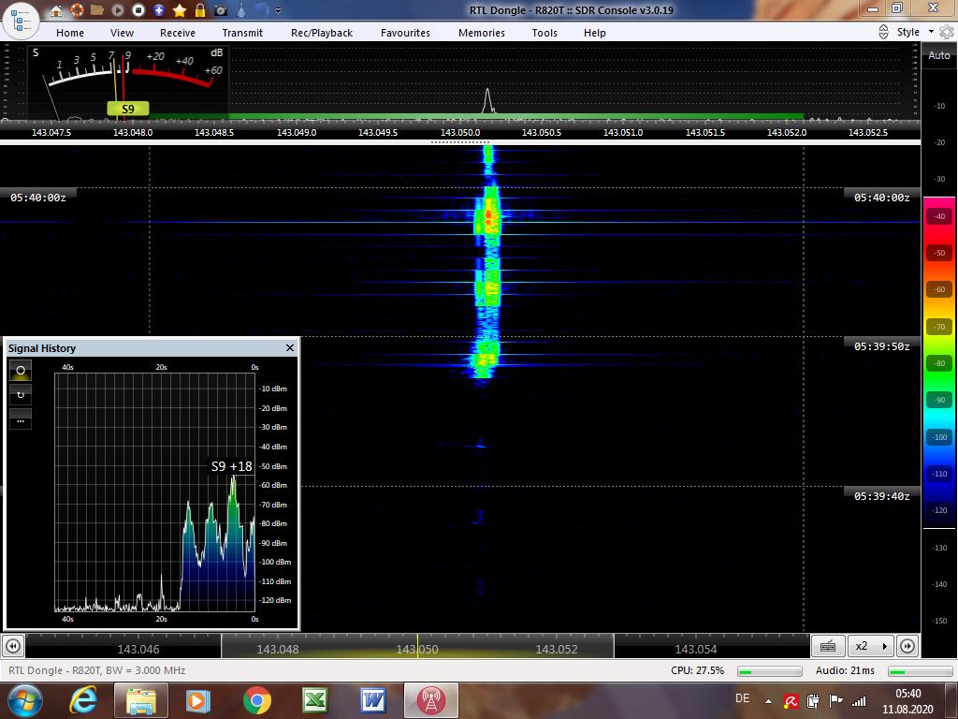Open the Signal History more options button
Viewport: 958px width, 719px height.
(21, 420)
